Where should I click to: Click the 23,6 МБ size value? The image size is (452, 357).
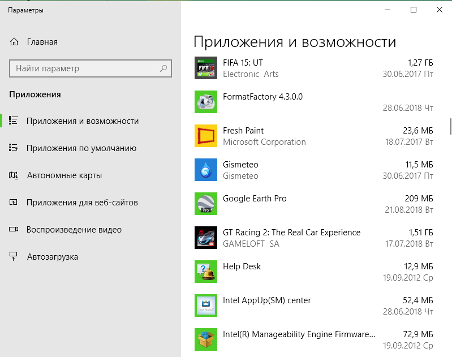click(x=418, y=131)
